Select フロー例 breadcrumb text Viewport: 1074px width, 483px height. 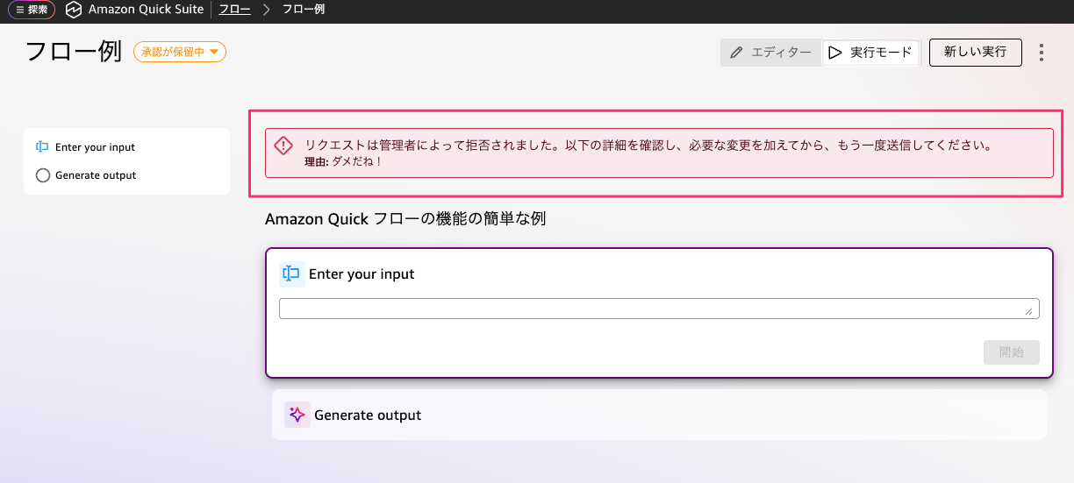click(303, 10)
